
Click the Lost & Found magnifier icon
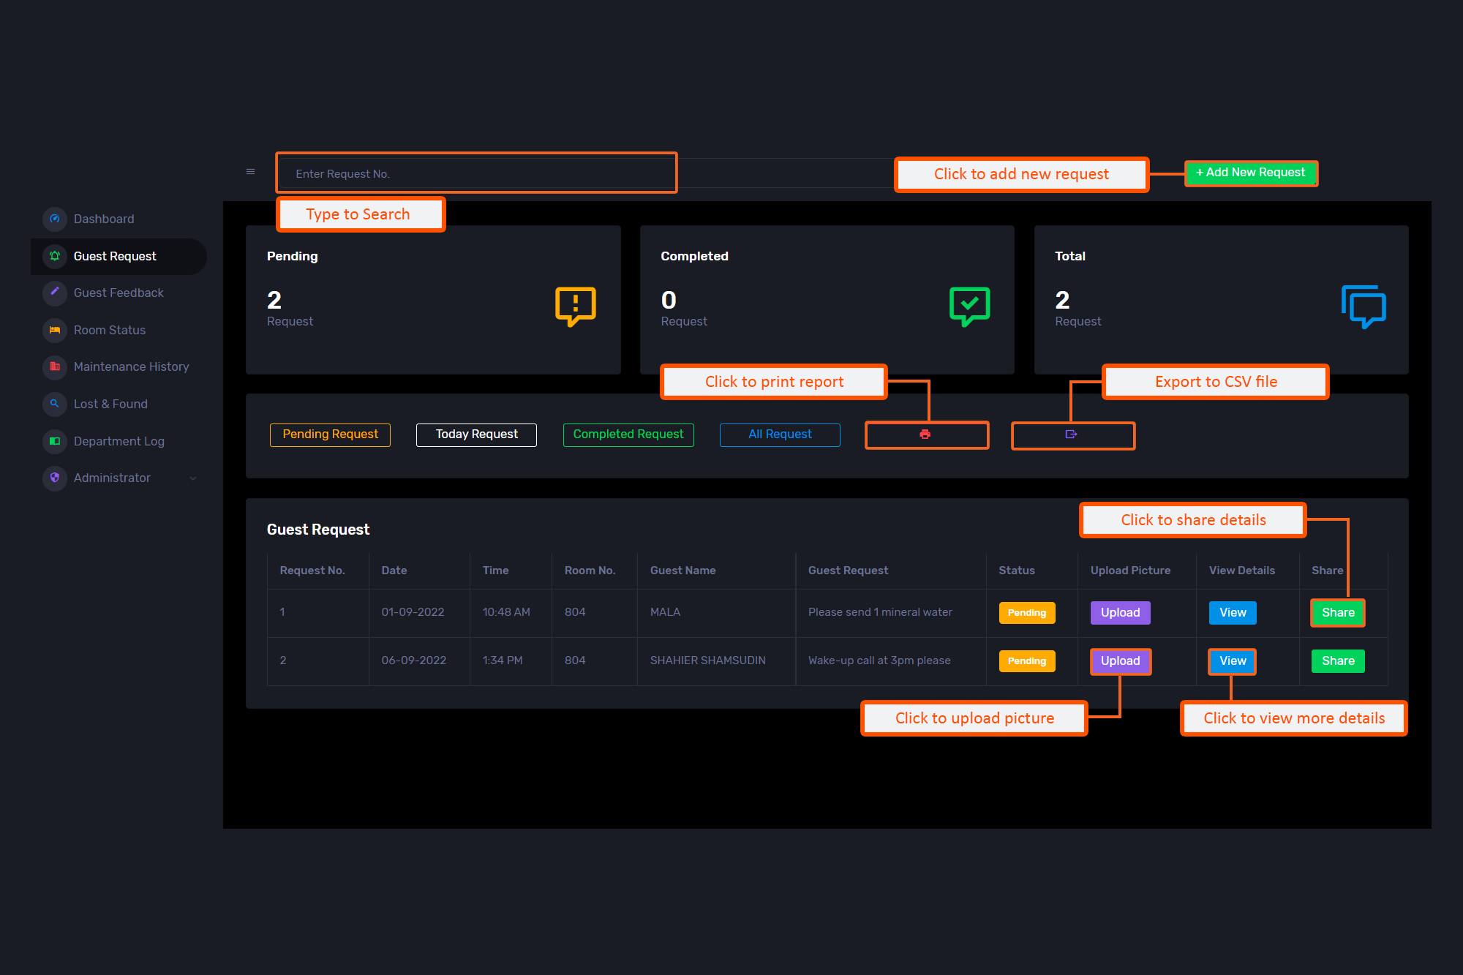click(x=55, y=404)
